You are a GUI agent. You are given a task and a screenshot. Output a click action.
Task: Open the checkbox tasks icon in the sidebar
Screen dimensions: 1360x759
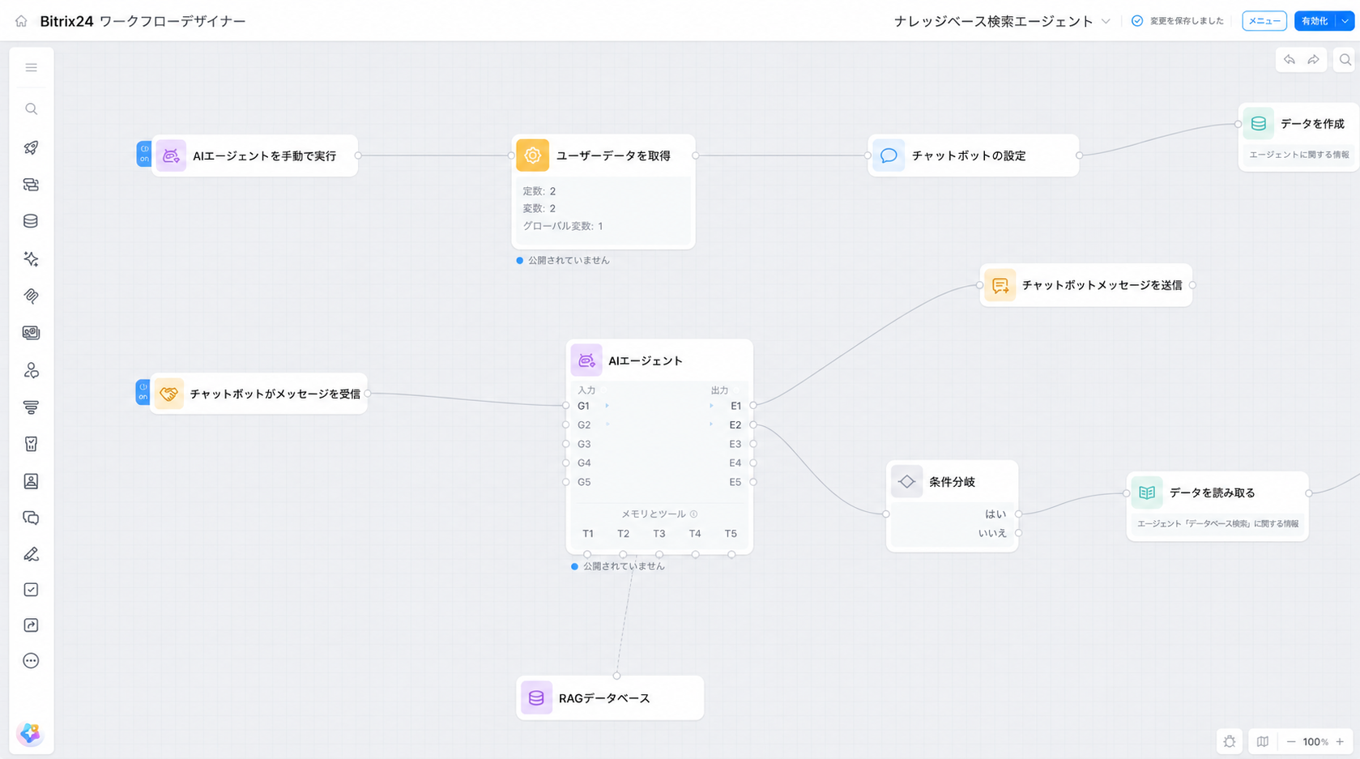[31, 590]
